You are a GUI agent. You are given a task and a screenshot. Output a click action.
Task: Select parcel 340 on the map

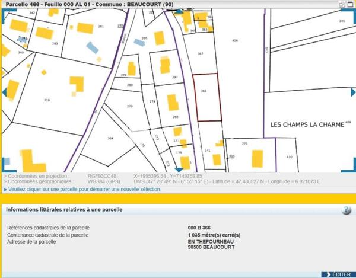[21, 52]
